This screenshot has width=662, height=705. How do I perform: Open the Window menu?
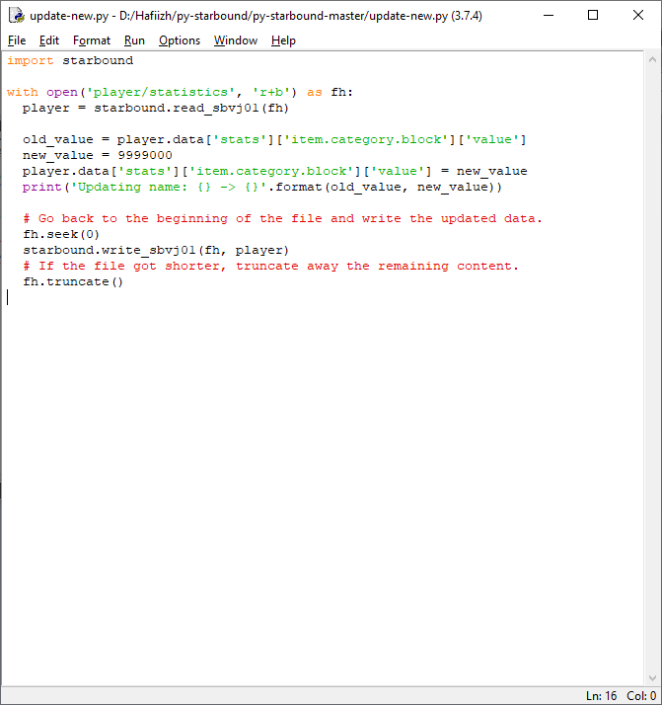point(236,40)
